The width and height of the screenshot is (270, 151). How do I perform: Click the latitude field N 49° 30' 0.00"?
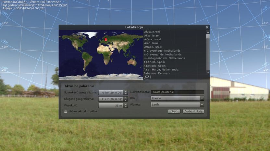pos(111,93)
